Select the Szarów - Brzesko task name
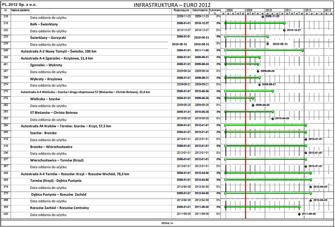The height and width of the screenshot is (227, 335). click(44, 133)
